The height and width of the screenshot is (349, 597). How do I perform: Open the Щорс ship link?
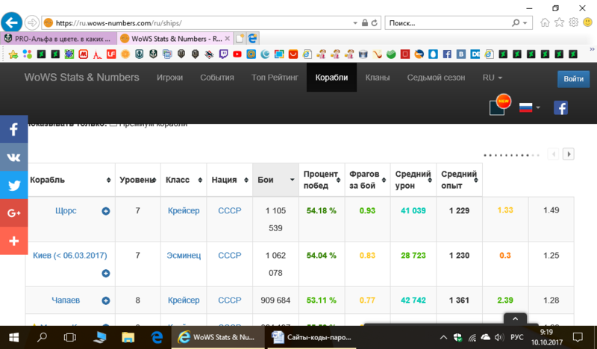pyautogui.click(x=66, y=211)
